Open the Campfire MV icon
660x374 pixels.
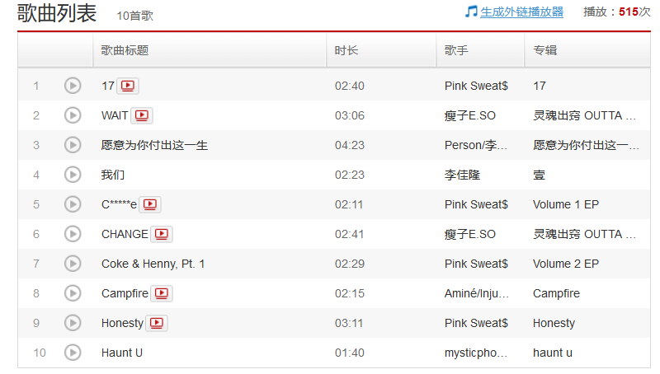[162, 293]
